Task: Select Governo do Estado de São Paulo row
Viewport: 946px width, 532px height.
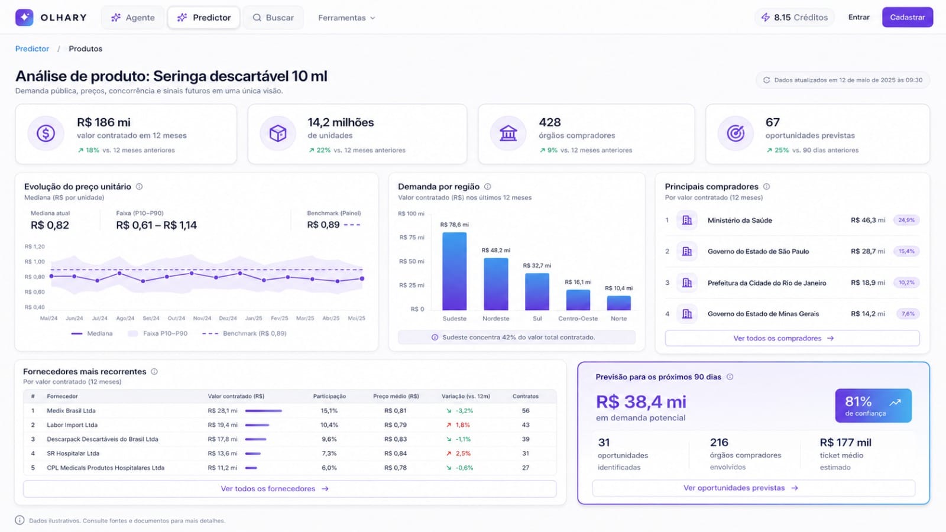Action: (x=792, y=252)
